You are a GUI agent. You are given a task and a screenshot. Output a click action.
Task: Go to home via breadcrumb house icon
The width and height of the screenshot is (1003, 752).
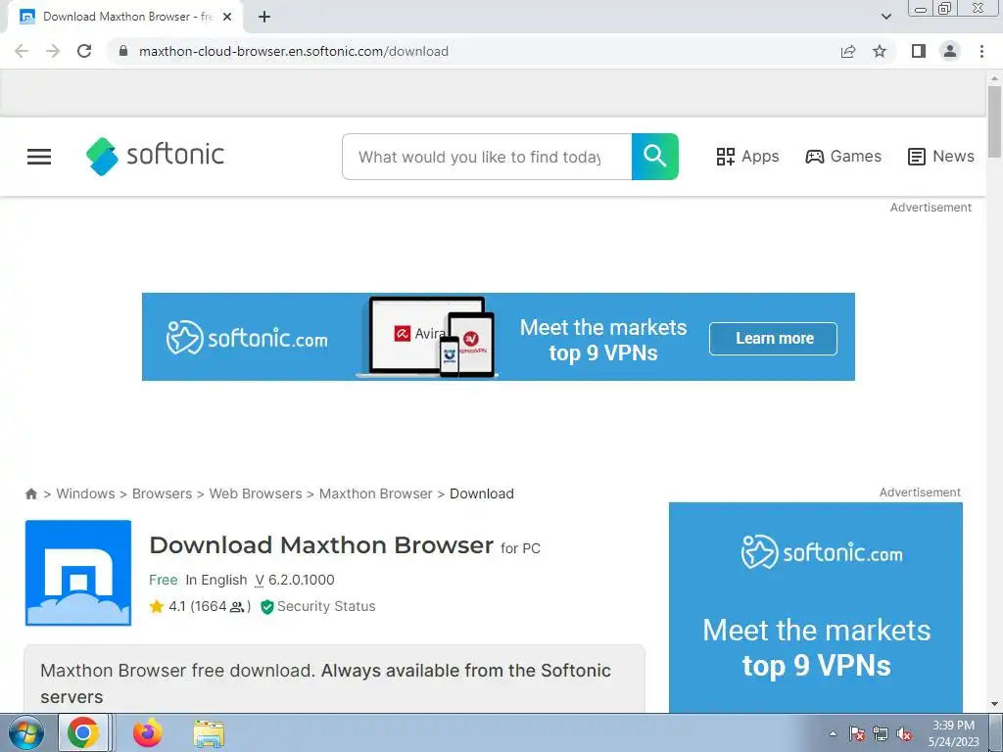point(30,493)
